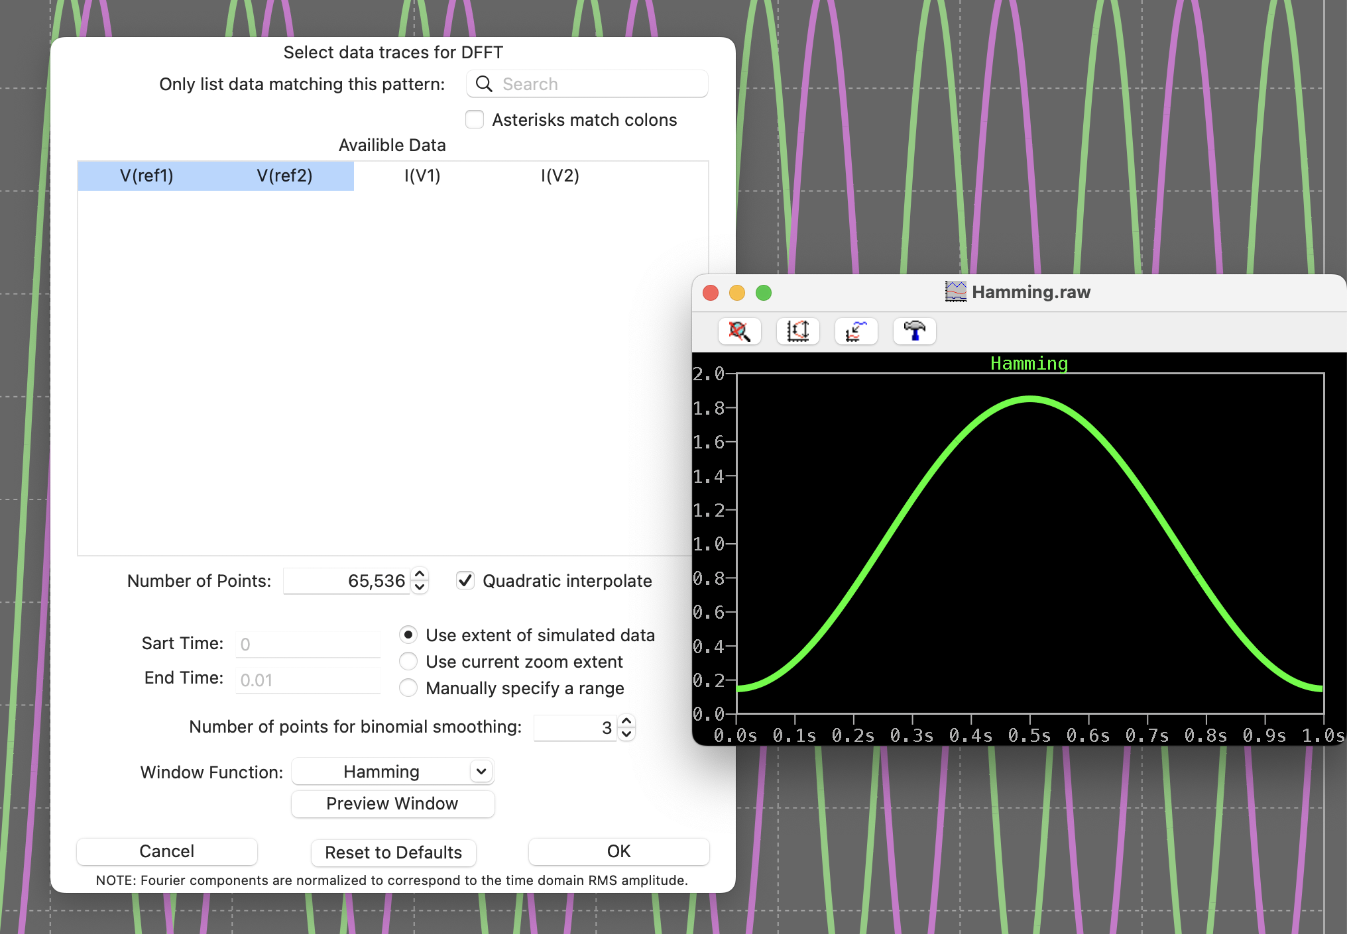Select I(V2) trace in data list
Screen dimensions: 1347x934
[x=559, y=176]
